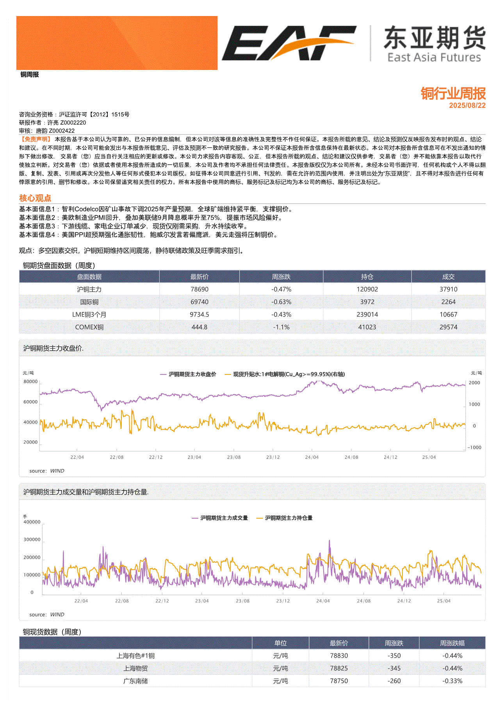Screen dimensions: 504x707
Task: Select the 沪铜主力 row label
Action: (89, 289)
